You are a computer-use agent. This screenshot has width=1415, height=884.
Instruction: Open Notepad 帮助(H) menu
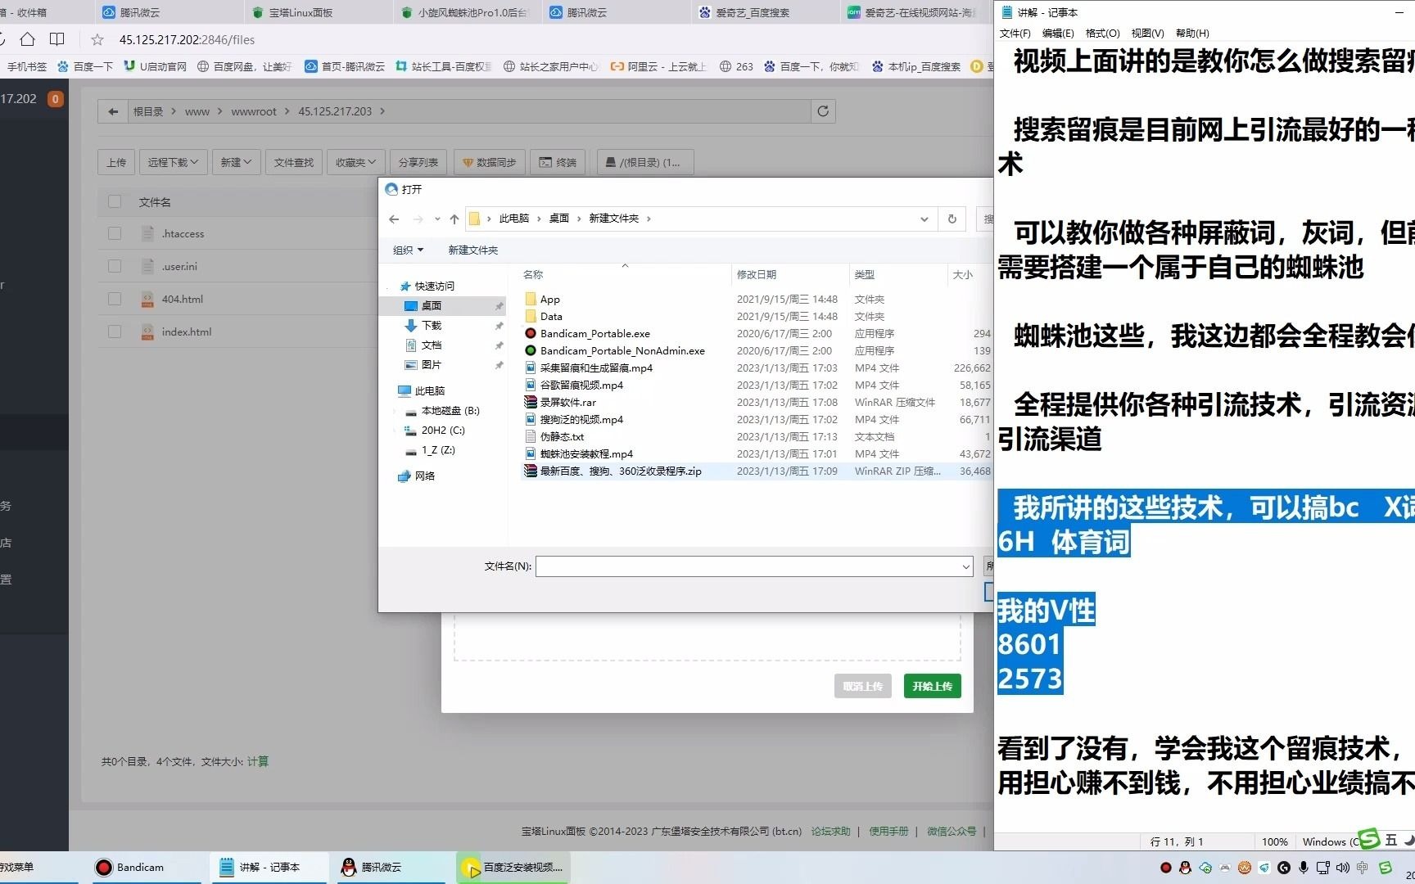click(x=1192, y=33)
